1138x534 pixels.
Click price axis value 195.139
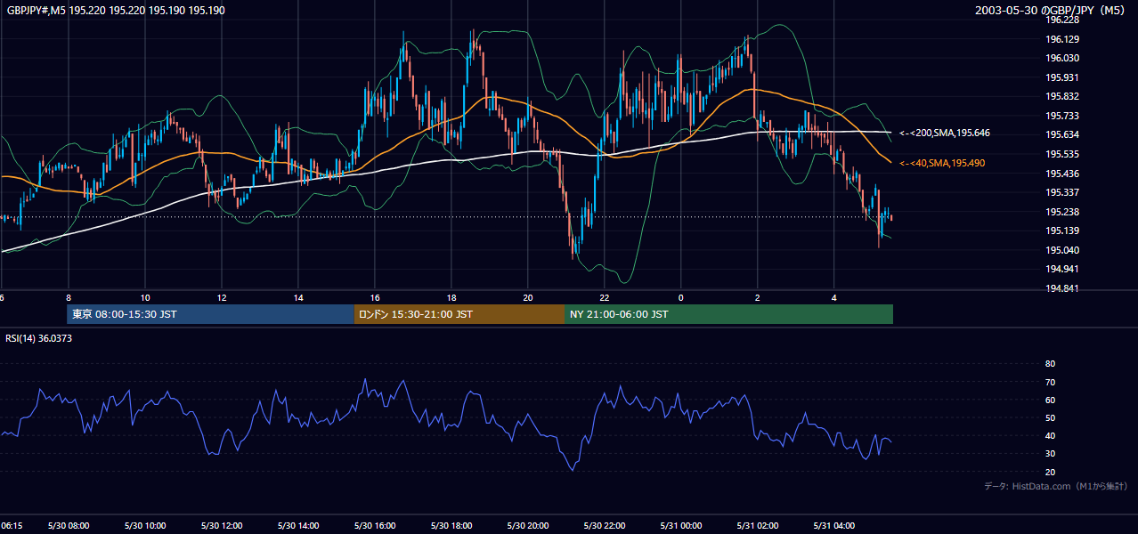[x=1063, y=231]
